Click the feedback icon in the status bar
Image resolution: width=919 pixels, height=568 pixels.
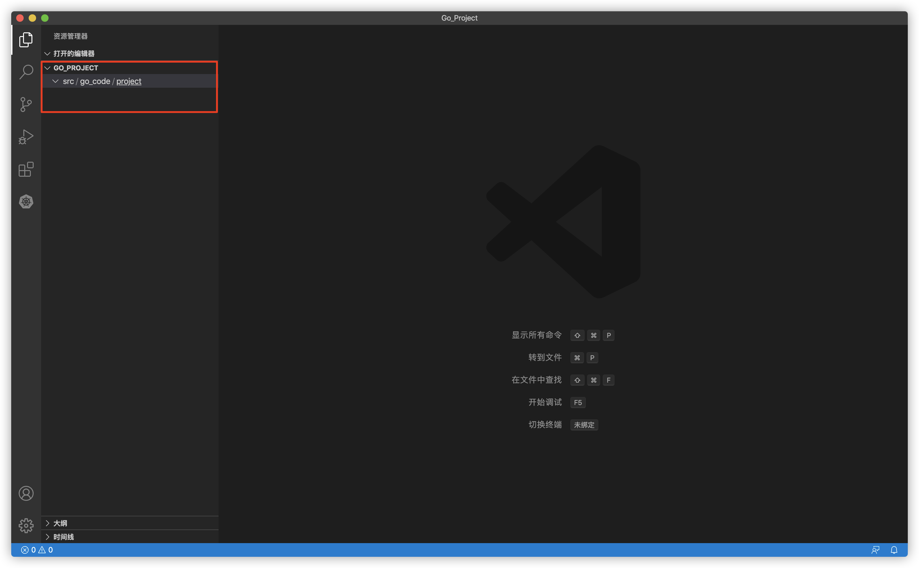[875, 550]
